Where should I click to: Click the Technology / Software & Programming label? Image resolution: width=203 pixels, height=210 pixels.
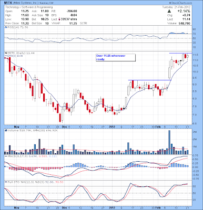[x=29, y=7]
